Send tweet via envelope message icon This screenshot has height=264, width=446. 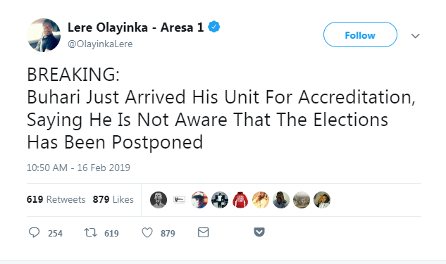(x=204, y=232)
